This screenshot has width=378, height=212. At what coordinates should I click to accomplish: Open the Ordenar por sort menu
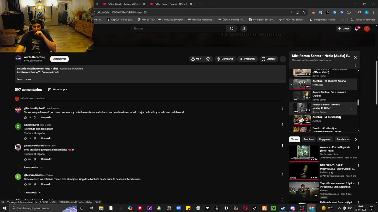57,90
